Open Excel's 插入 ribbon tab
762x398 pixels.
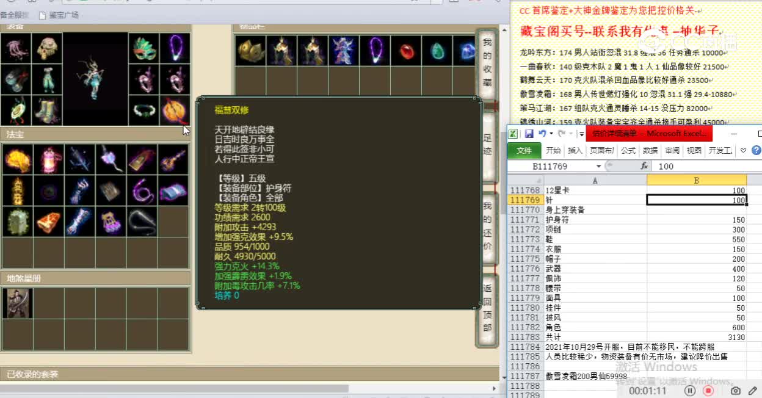[575, 150]
